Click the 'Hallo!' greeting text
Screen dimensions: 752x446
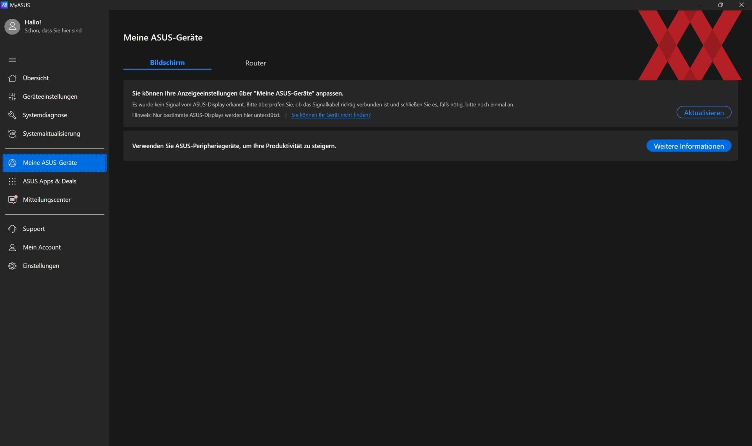33,22
